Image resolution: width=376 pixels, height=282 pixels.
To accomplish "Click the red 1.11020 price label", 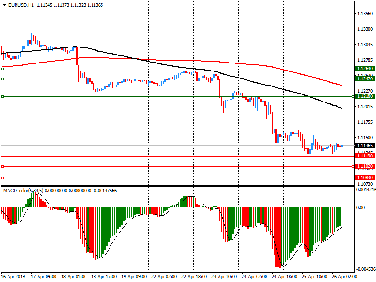I will (365, 166).
